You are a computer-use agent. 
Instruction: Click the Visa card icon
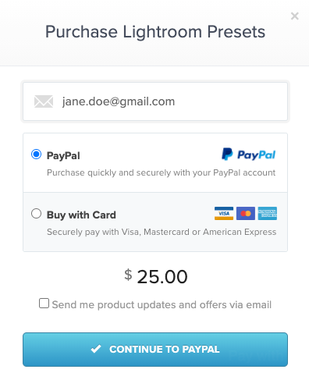click(224, 213)
